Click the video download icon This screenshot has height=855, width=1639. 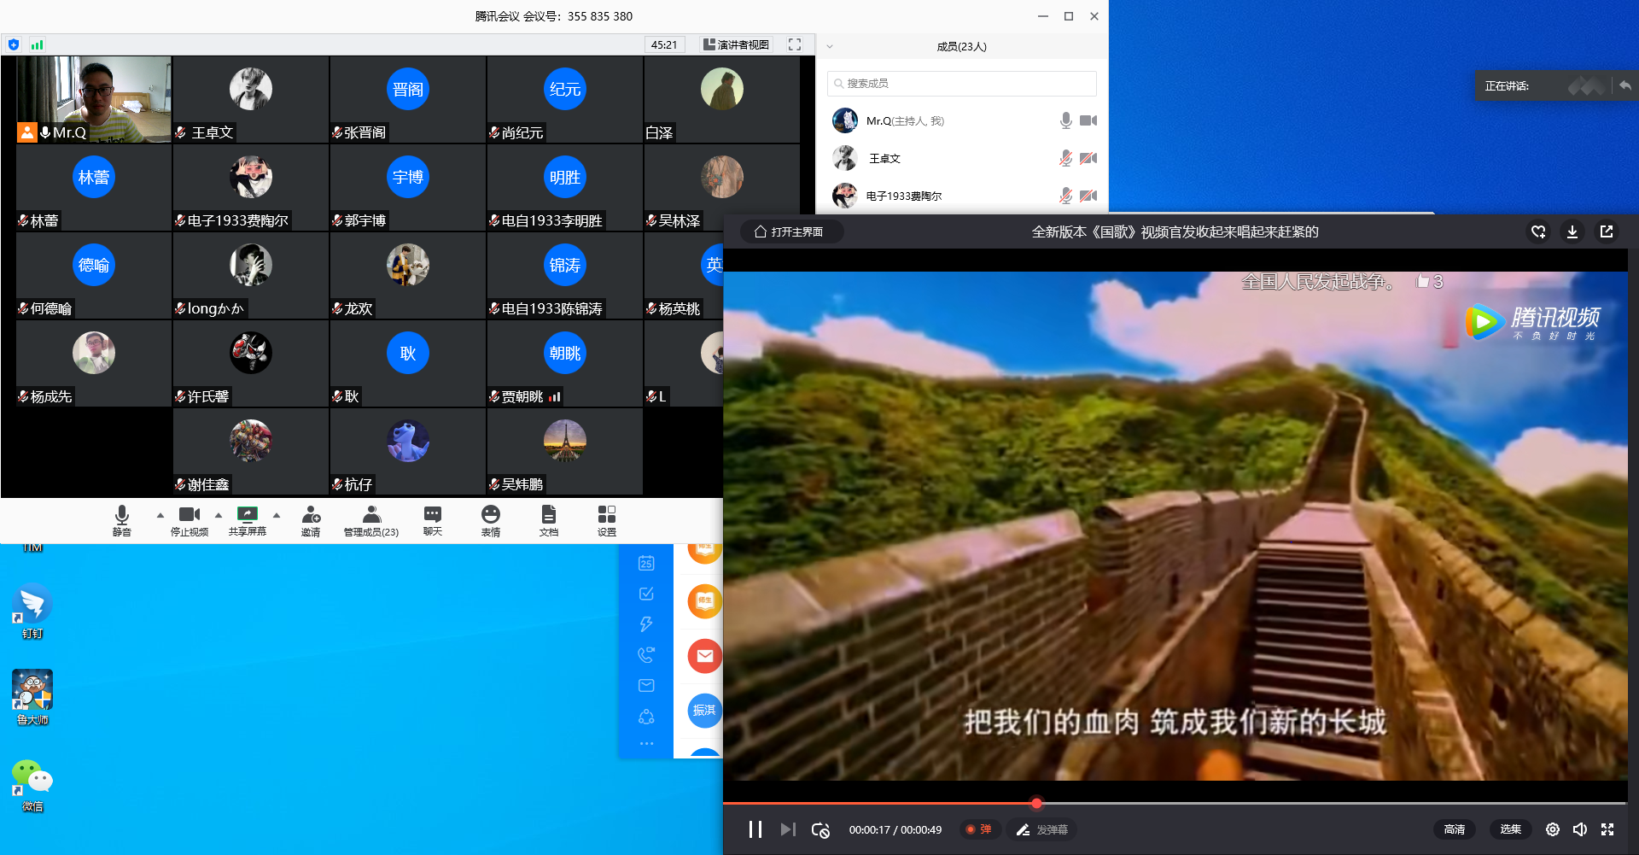pos(1572,231)
